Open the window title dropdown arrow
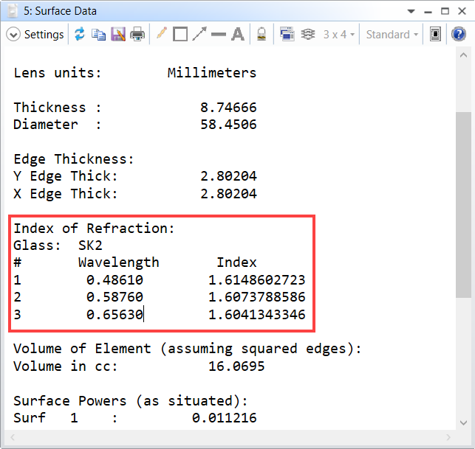Screen dimensions: 475x449 (x=411, y=12)
